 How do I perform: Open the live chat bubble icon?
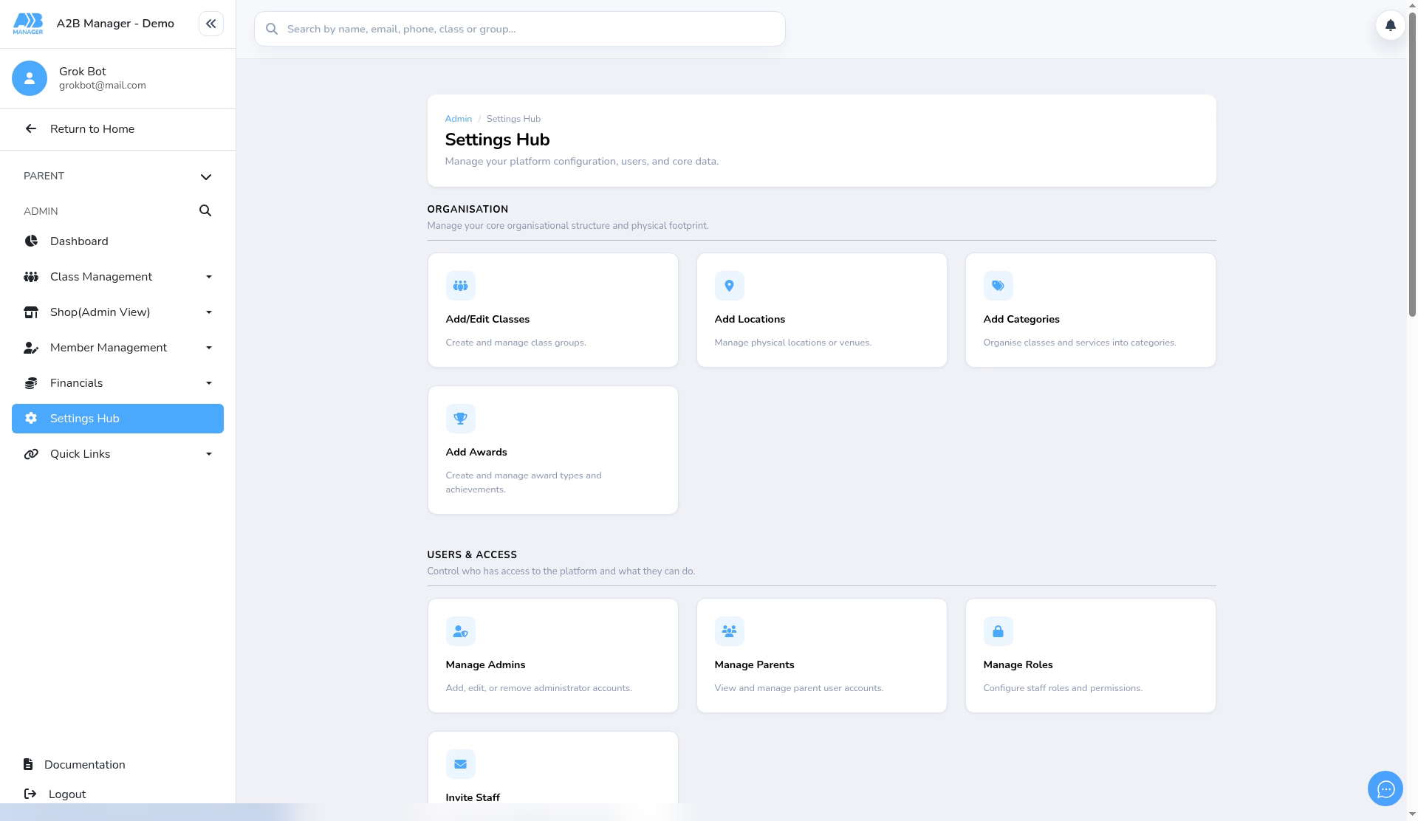pos(1385,789)
